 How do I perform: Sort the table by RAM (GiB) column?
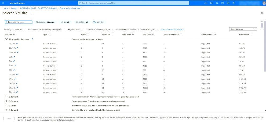(x=108, y=34)
